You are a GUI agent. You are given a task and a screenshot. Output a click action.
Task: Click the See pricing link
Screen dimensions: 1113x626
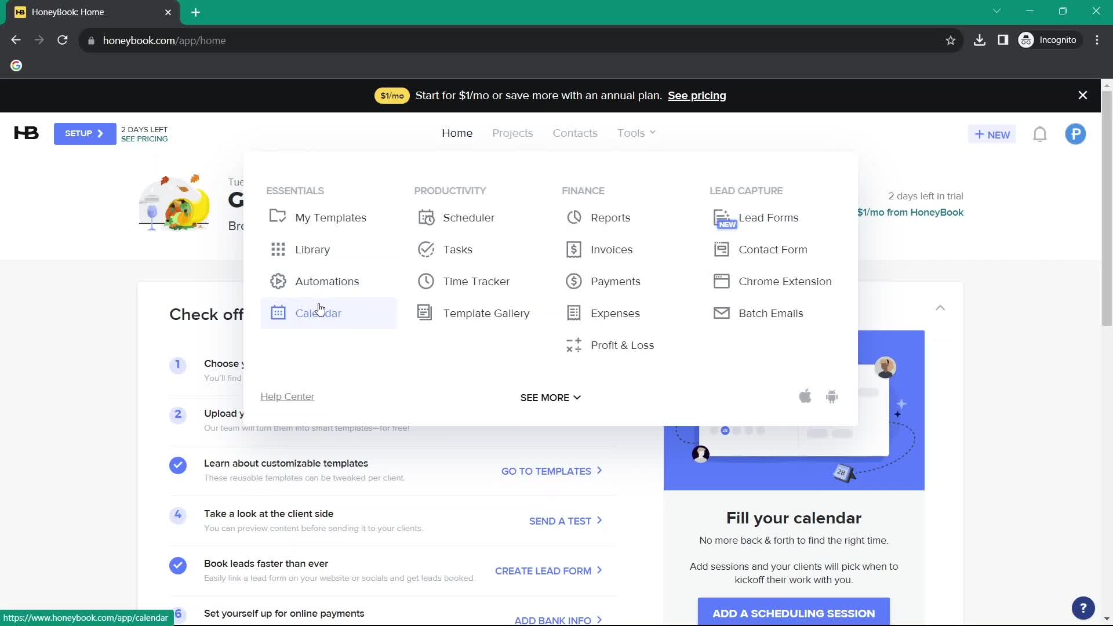[696, 96]
